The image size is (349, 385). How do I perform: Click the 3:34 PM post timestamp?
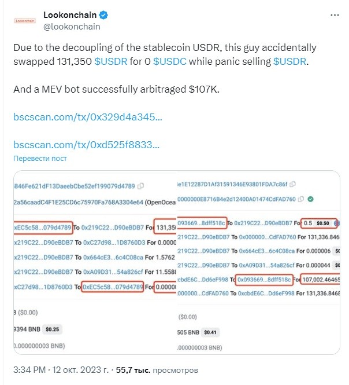(29, 370)
